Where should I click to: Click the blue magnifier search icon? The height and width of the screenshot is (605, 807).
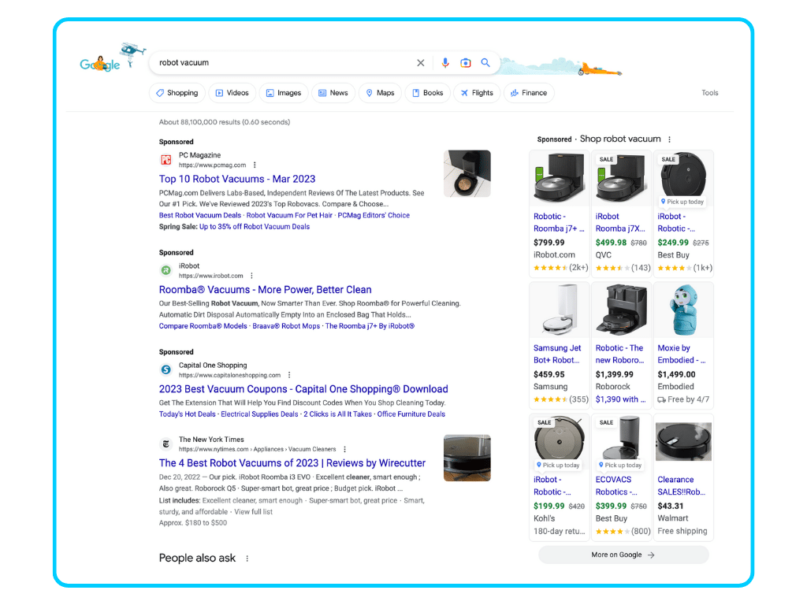pyautogui.click(x=485, y=63)
